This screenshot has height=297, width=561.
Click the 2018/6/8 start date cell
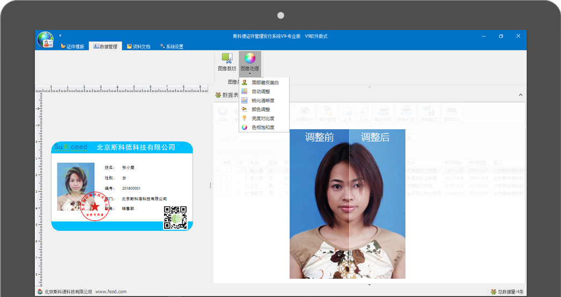[x=454, y=193]
